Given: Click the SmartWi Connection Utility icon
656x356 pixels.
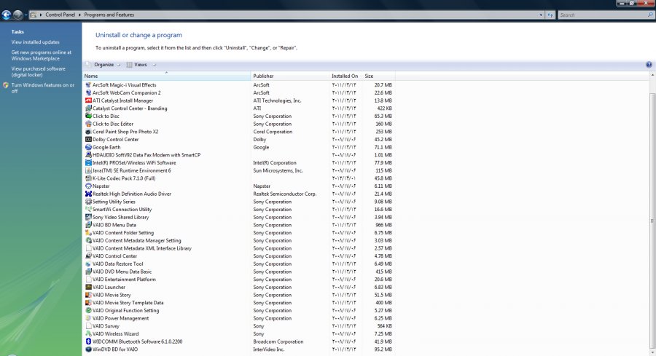Looking at the screenshot, I should pos(88,210).
